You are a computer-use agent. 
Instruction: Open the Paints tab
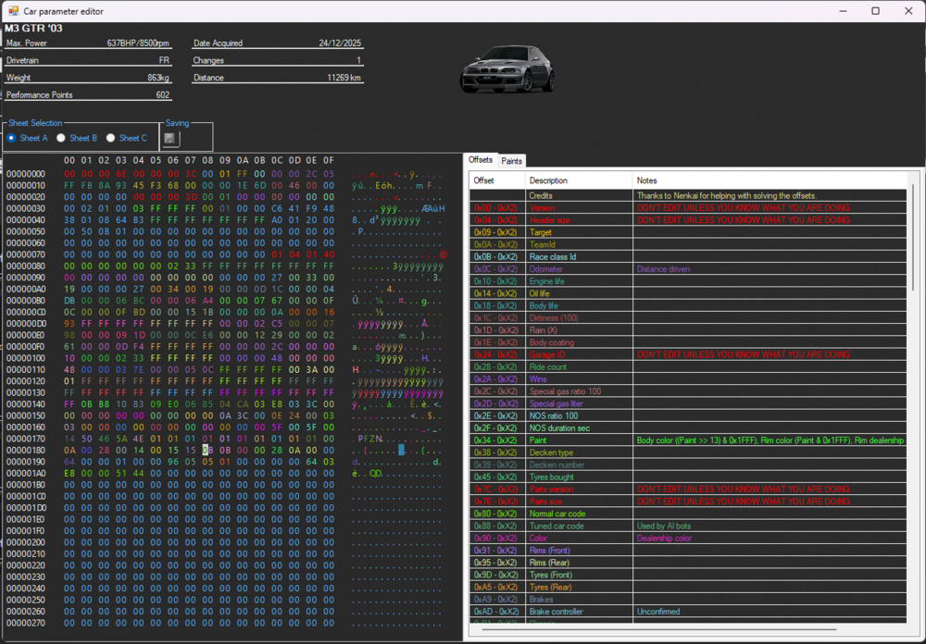[x=512, y=161]
